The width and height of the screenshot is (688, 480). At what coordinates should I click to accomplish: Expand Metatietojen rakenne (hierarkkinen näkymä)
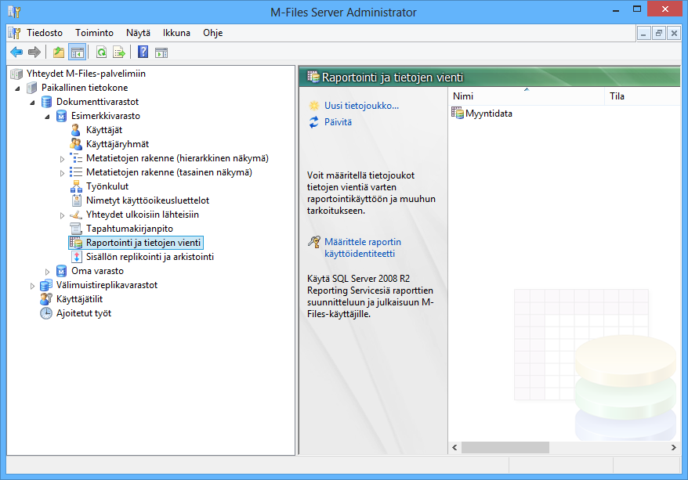click(x=63, y=159)
